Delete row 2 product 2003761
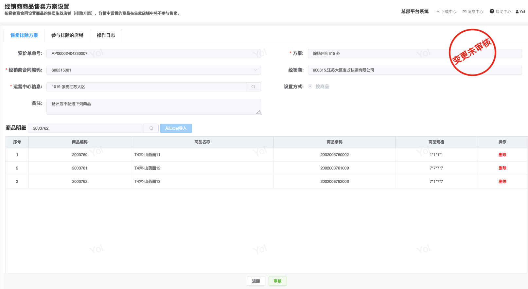Image resolution: width=528 pixels, height=289 pixels. [x=502, y=168]
